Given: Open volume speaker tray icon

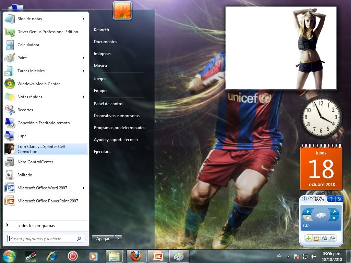Looking at the screenshot, I should coord(313,256).
